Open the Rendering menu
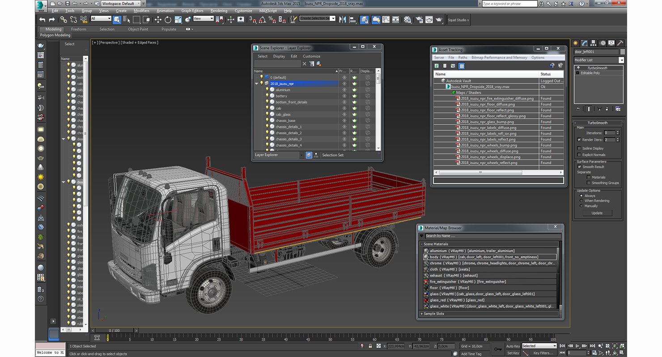 click(x=219, y=11)
